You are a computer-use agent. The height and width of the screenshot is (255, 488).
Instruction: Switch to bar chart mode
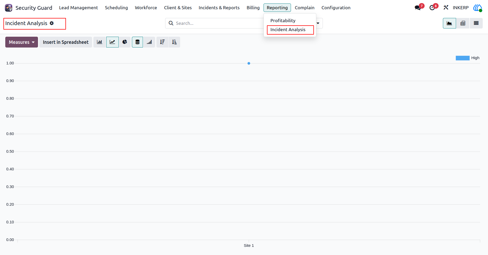point(99,42)
